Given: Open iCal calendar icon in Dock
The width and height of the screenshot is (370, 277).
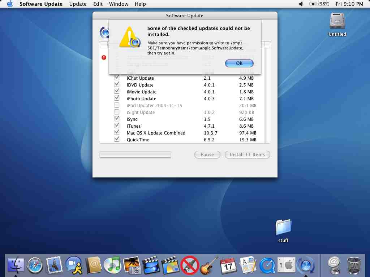Looking at the screenshot, I should coord(228,266).
